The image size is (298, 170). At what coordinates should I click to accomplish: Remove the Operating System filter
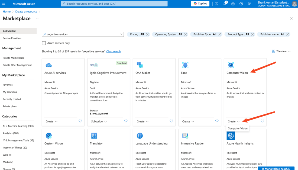pyautogui.click(x=186, y=34)
